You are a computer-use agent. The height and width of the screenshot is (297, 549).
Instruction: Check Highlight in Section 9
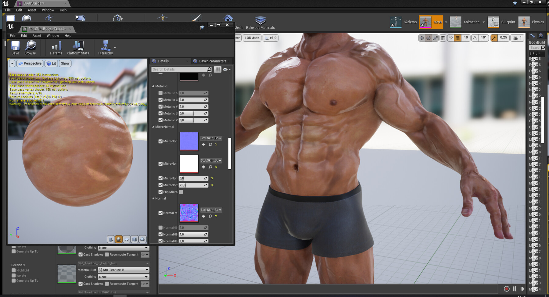point(14,270)
